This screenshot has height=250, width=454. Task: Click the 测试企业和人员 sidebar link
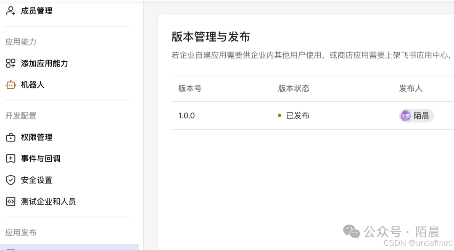[48, 201]
